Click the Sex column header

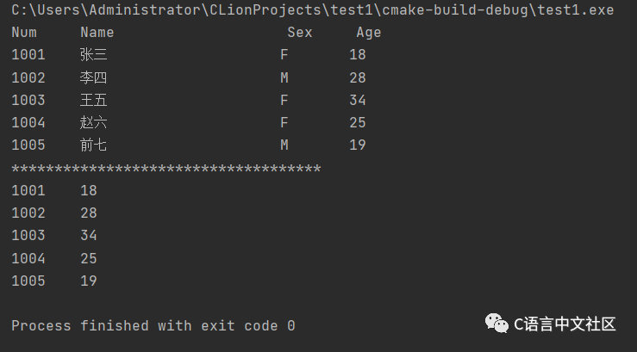coord(300,33)
